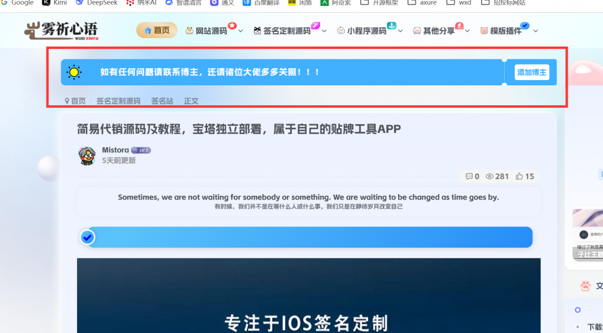Viewport: 603px width, 333px height.
Task: Open the sidebar card thumbnail on the right
Action: 588,234
